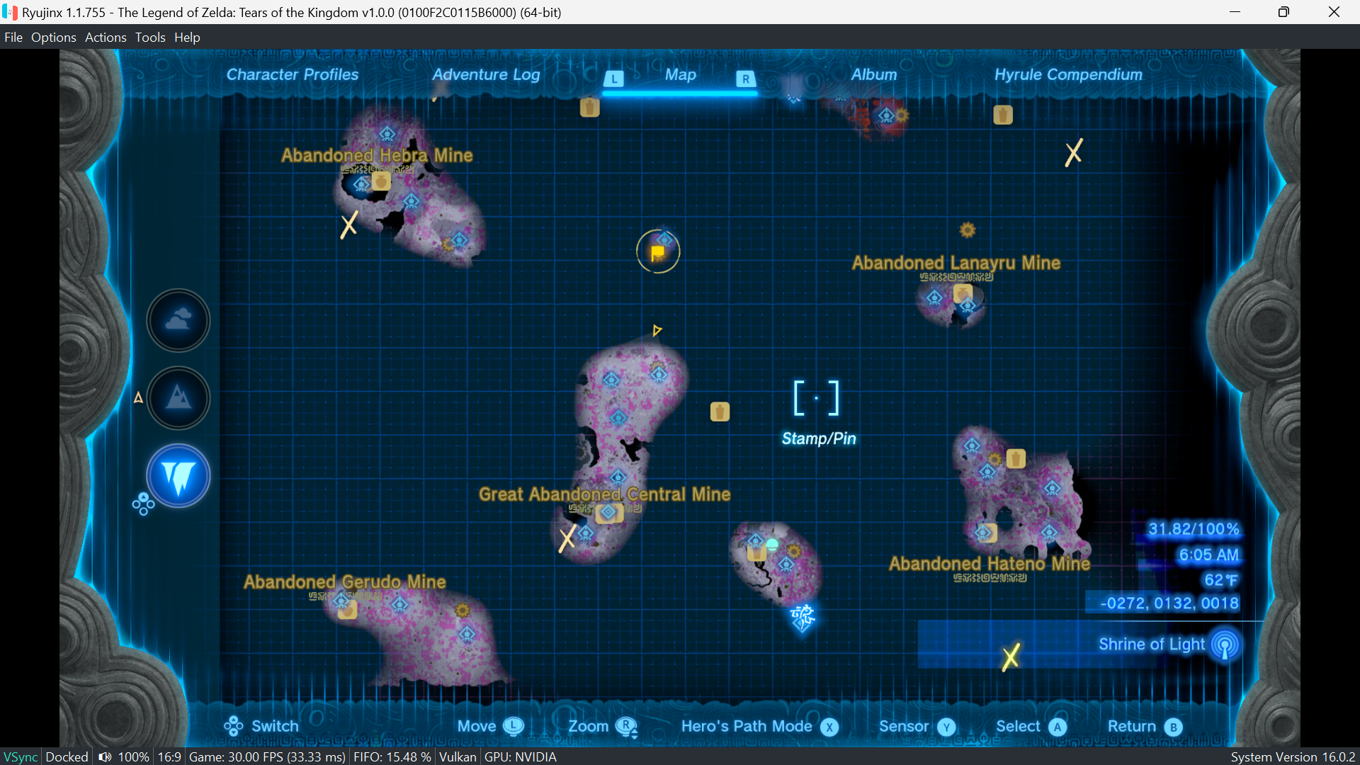Open the File menu
This screenshot has height=765, width=1360.
13,38
